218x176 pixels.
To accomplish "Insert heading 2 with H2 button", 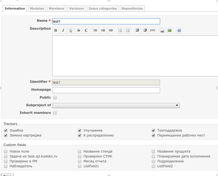I will pyautogui.click(x=103, y=30).
